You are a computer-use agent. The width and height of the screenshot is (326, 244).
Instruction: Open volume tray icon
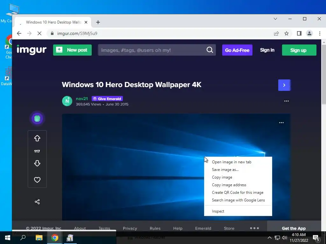pyautogui.click(x=285, y=238)
